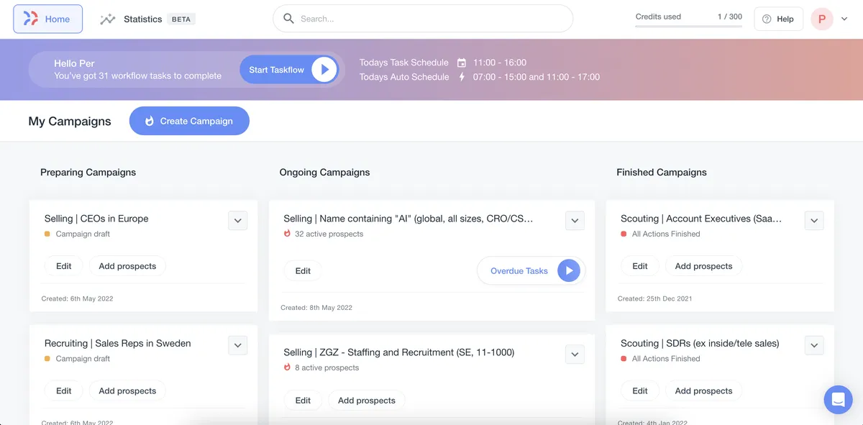
Task: Click the Credits used progress bar
Action: (x=688, y=27)
